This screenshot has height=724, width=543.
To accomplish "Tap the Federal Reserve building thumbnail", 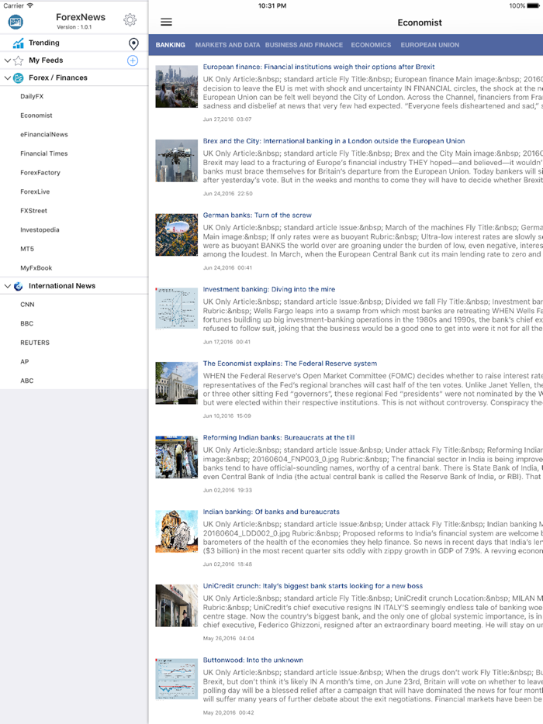I will tap(177, 383).
